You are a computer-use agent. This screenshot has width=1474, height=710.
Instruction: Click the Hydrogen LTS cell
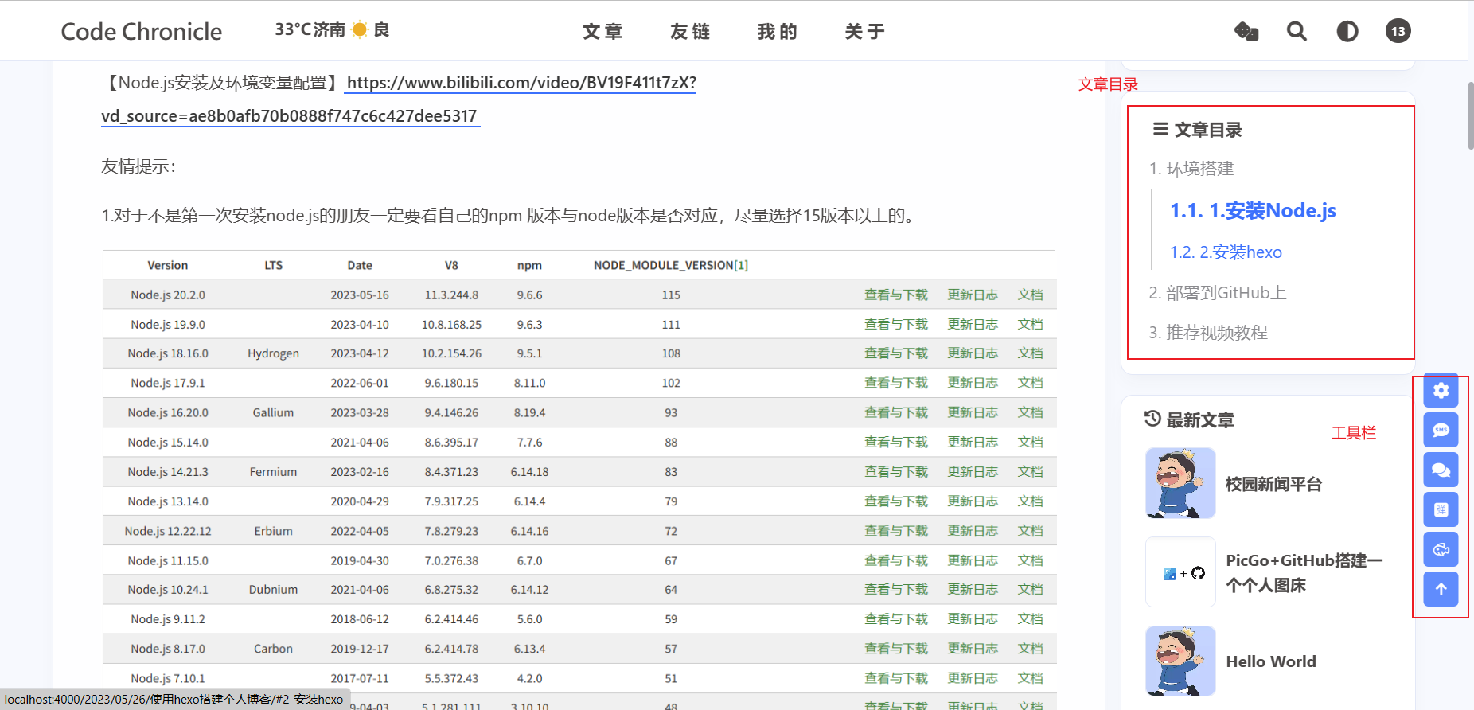pos(273,354)
